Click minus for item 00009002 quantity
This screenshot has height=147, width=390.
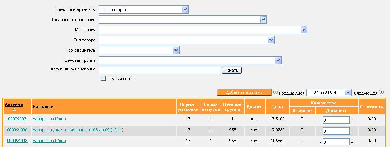pyautogui.click(x=321, y=121)
